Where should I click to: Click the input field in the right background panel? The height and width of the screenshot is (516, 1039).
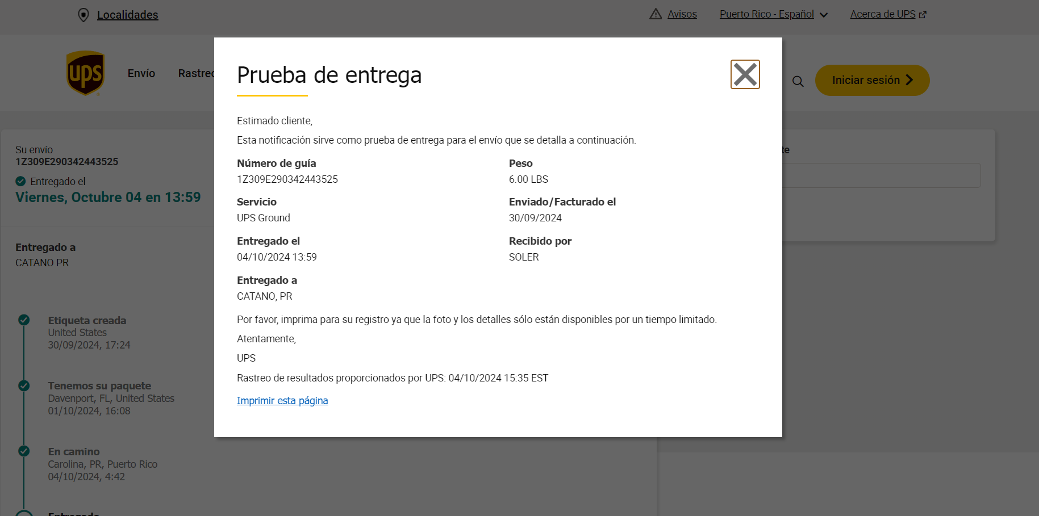coord(881,175)
